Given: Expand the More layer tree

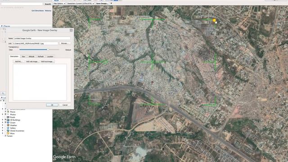Looking at the screenshot, I should point(3,133).
